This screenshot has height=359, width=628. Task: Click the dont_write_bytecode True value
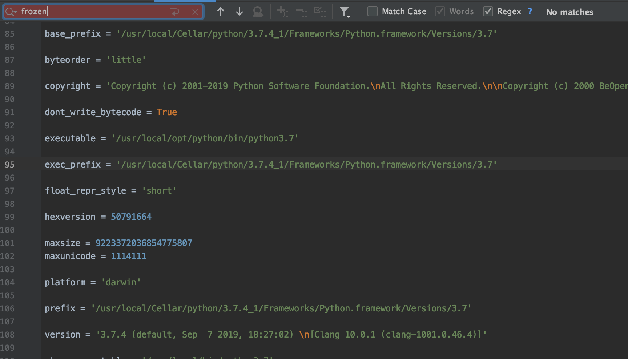click(166, 112)
